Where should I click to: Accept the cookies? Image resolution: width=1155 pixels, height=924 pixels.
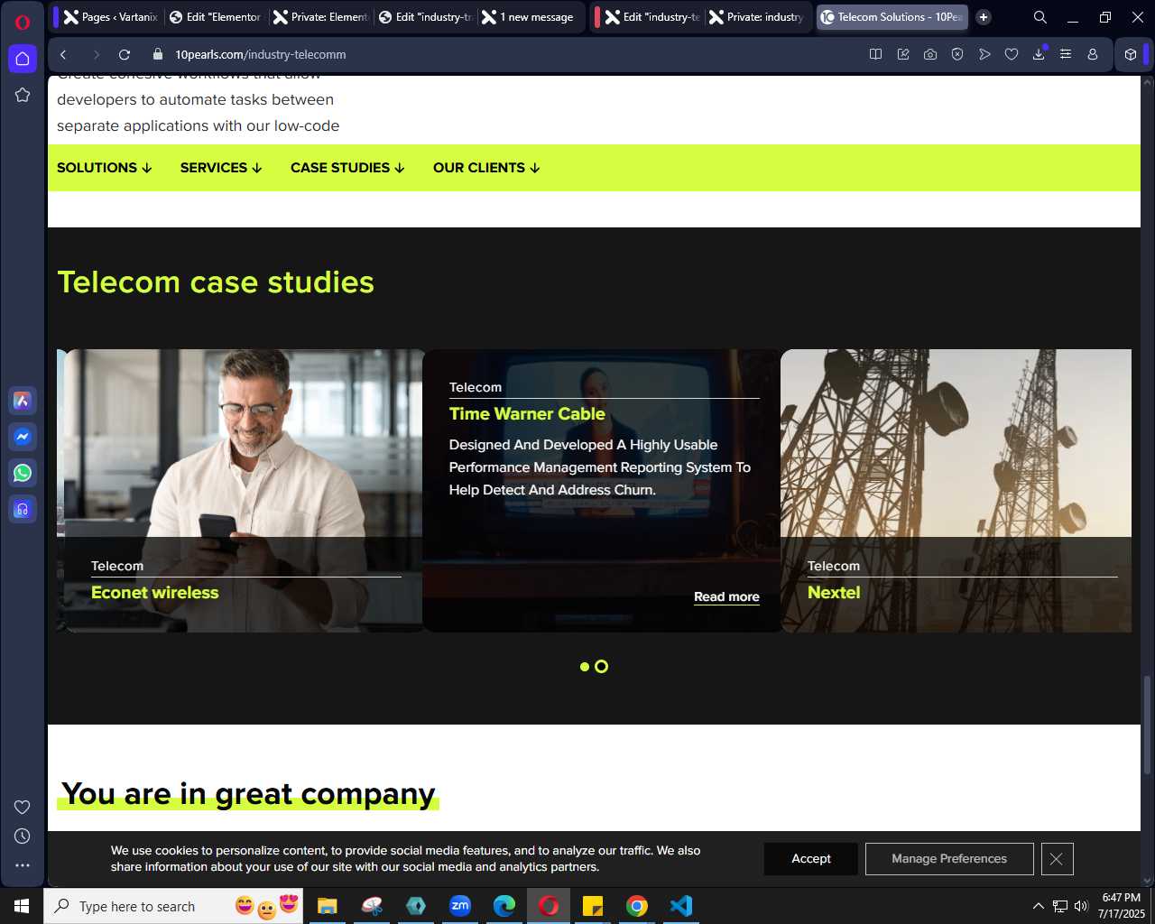[811, 859]
